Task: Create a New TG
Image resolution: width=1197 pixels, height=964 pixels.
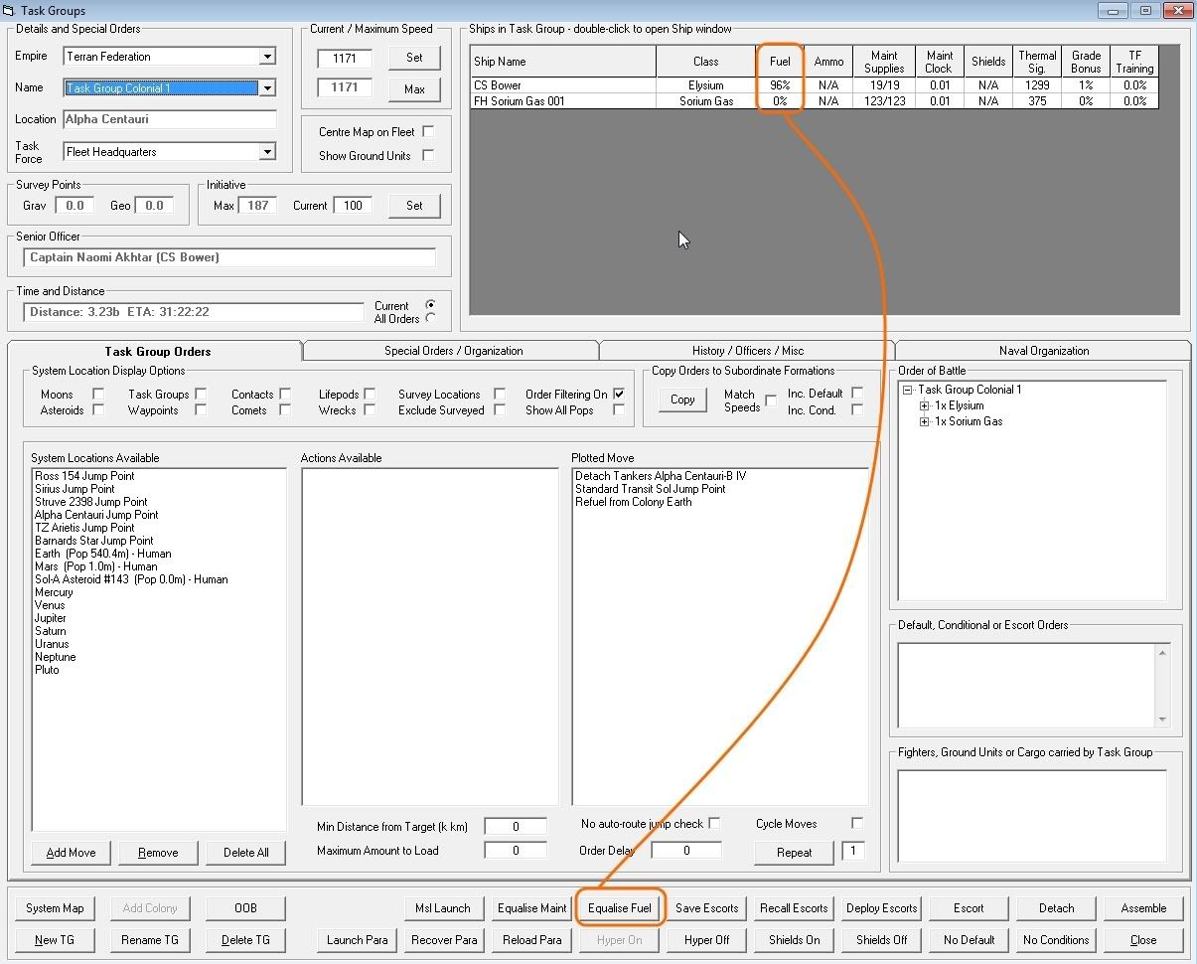Action: 55,939
